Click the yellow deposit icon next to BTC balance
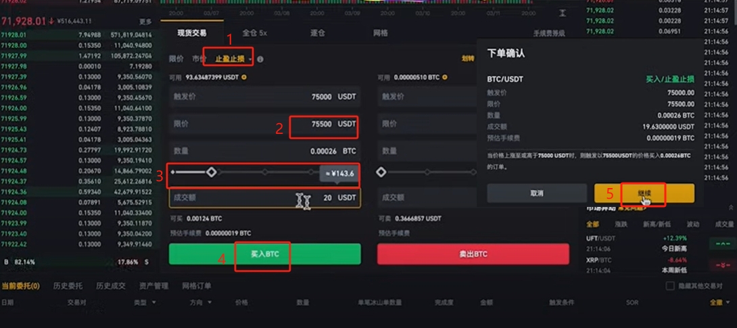The image size is (737, 328). 445,77
